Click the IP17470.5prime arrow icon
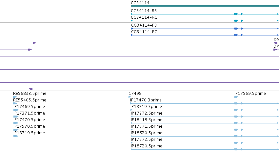Screen dimensions: 279x151 pyautogui.click(x=16, y=123)
